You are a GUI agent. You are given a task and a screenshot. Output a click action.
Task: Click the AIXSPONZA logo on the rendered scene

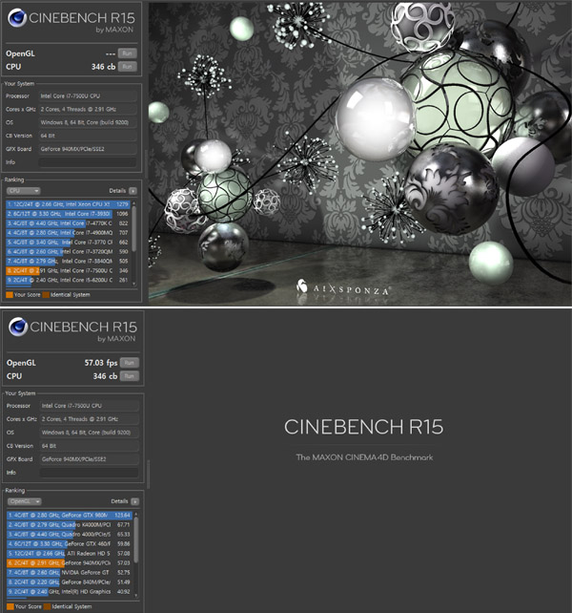[x=342, y=288]
